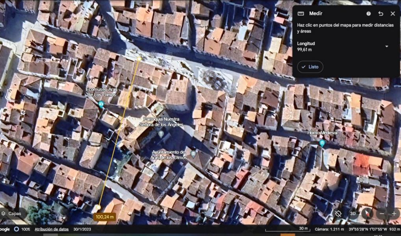Zoom in with the plus button

coord(394,214)
